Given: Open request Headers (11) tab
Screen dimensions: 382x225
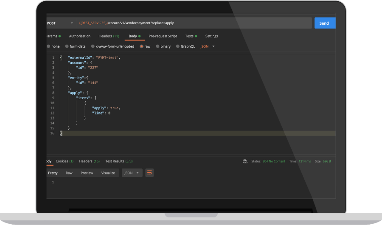Looking at the screenshot, I should (x=109, y=36).
